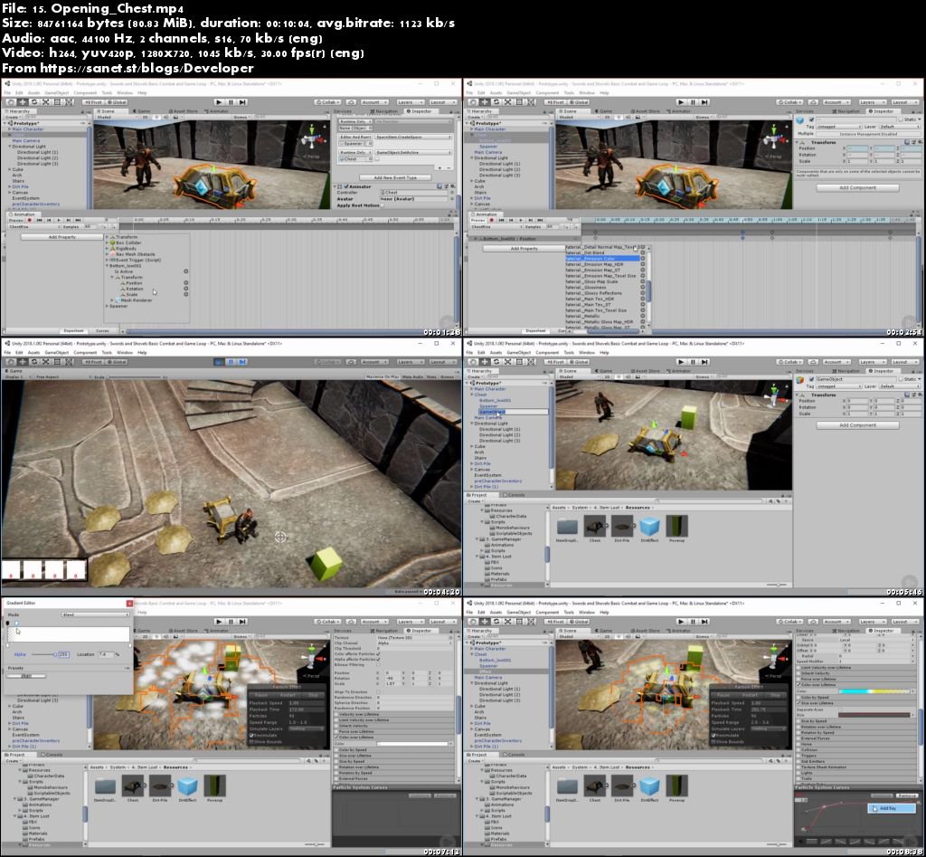Image resolution: width=926 pixels, height=857 pixels.
Task: Select the Move tool in the 00:05:46 frame
Action: (485, 362)
